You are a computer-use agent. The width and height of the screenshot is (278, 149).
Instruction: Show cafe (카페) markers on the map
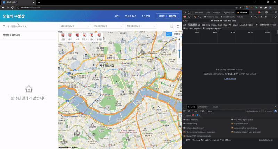point(92,37)
